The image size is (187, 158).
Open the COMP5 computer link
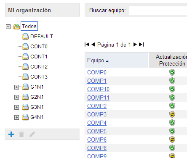[x=97, y=131]
